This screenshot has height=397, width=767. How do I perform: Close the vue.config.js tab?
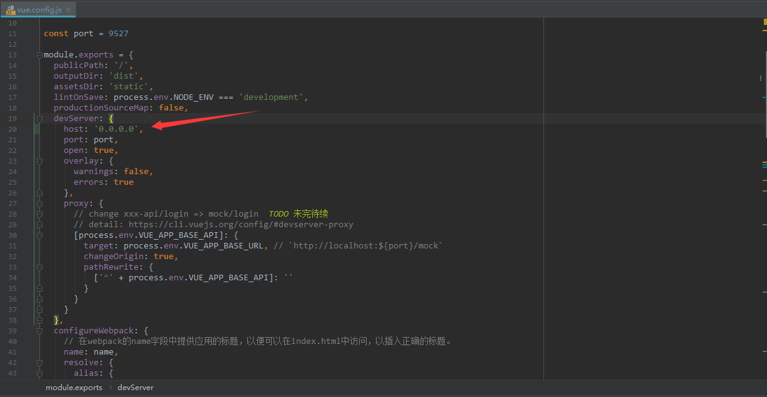pyautogui.click(x=67, y=9)
